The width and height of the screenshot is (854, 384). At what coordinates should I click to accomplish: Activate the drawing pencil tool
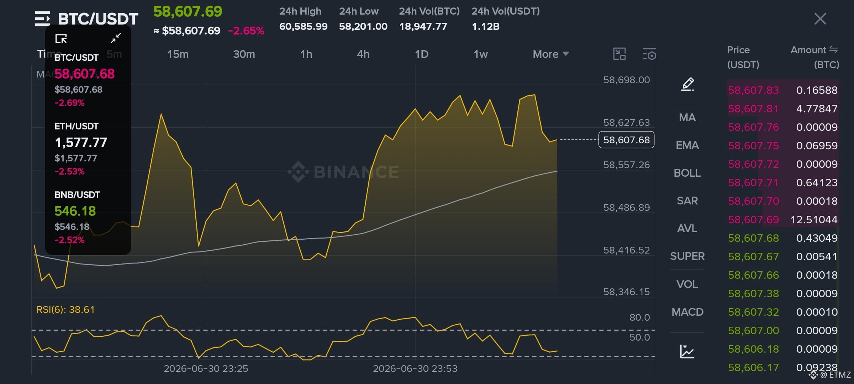coord(687,84)
